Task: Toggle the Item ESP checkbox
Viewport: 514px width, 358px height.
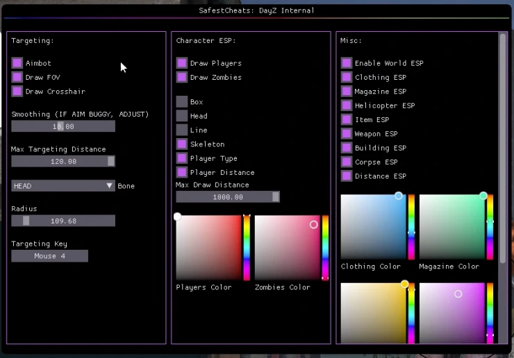Action: click(347, 119)
